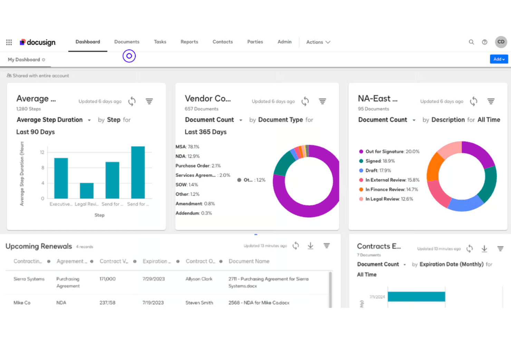The height and width of the screenshot is (341, 511).
Task: Toggle 'Signed' teal legend swatch
Action: coord(361,161)
